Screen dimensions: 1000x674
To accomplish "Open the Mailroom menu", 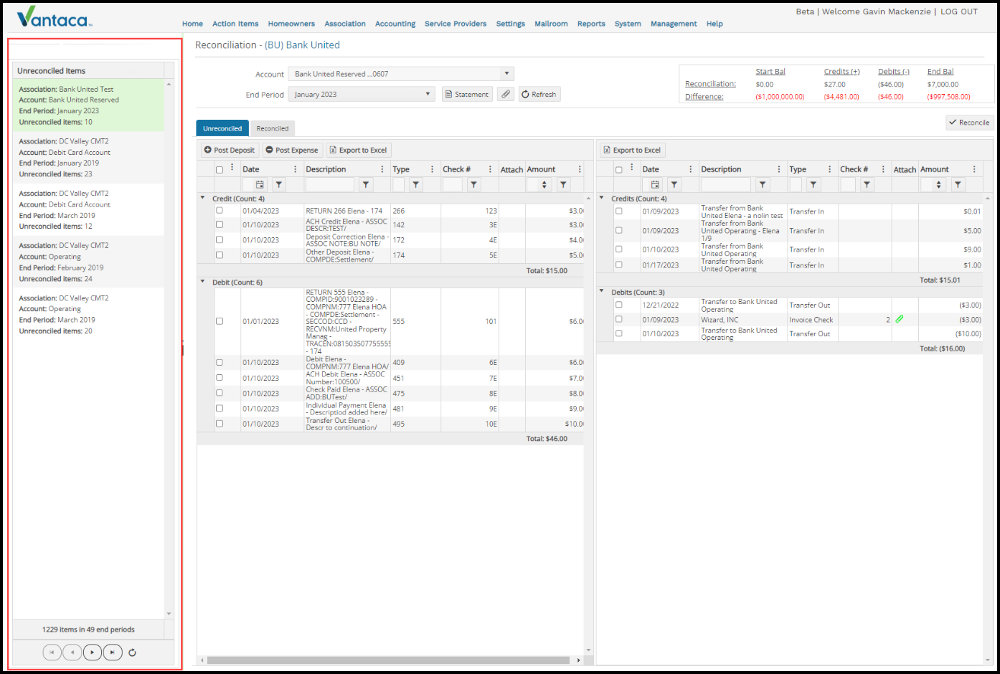I will pyautogui.click(x=551, y=24).
